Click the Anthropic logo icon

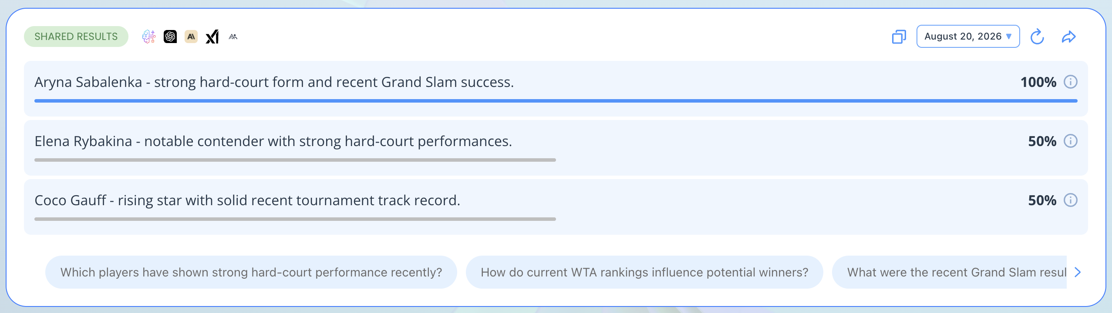click(191, 37)
